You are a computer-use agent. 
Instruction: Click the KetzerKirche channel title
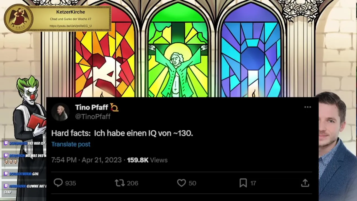point(71,12)
